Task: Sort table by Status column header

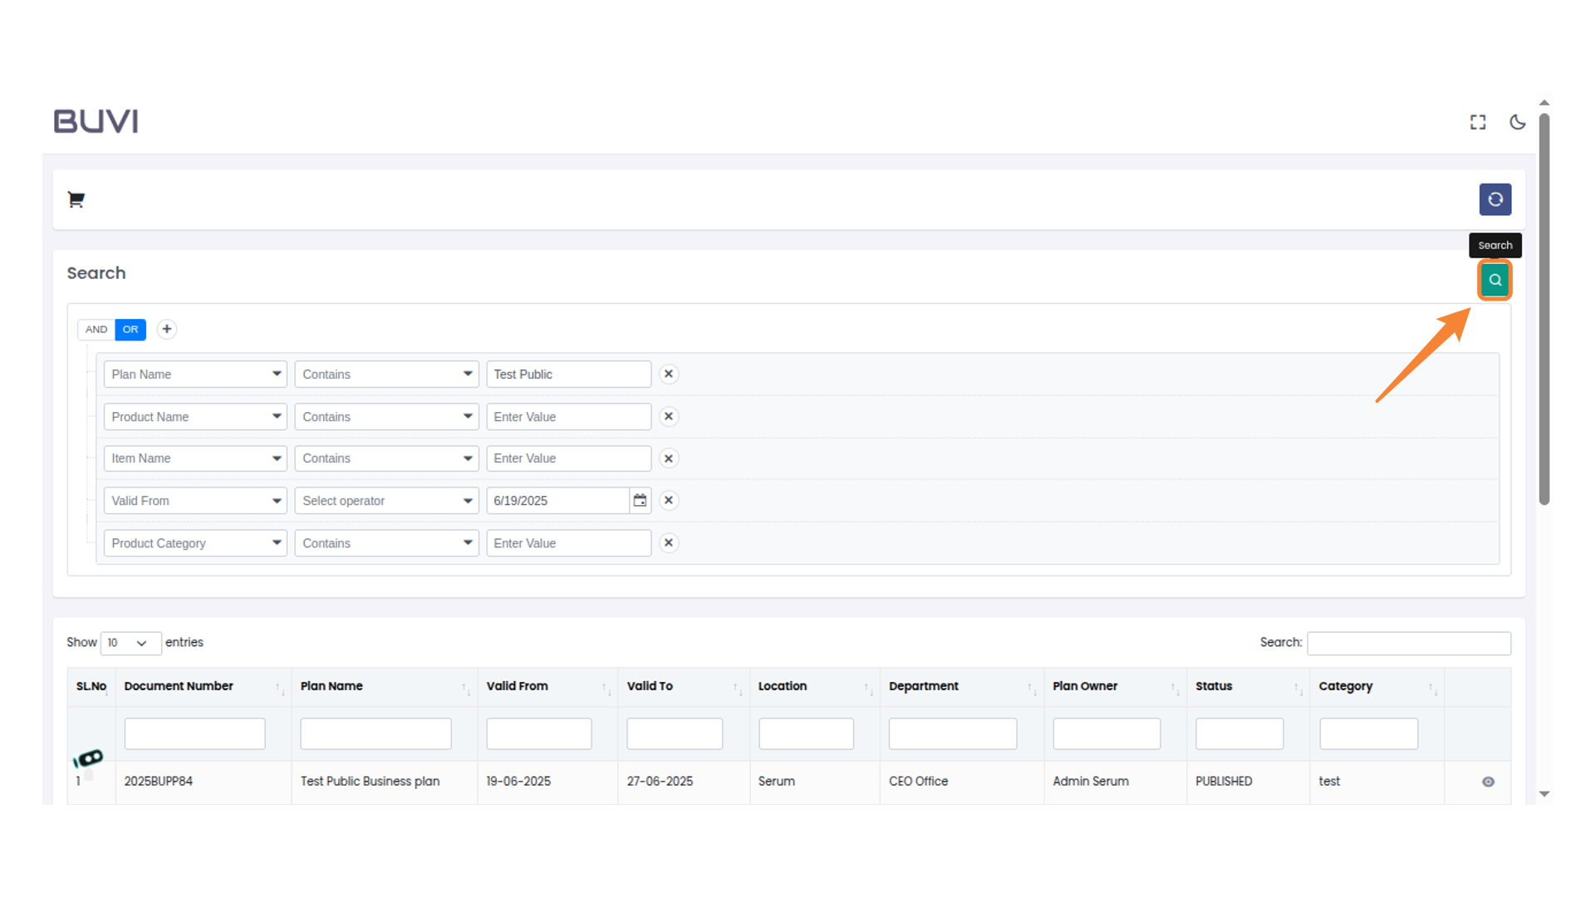Action: pos(1214,686)
